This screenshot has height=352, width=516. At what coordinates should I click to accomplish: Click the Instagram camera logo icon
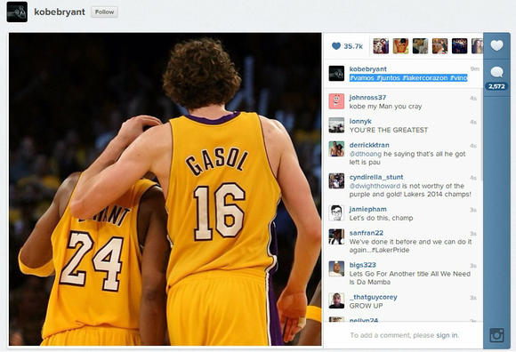coord(496,335)
